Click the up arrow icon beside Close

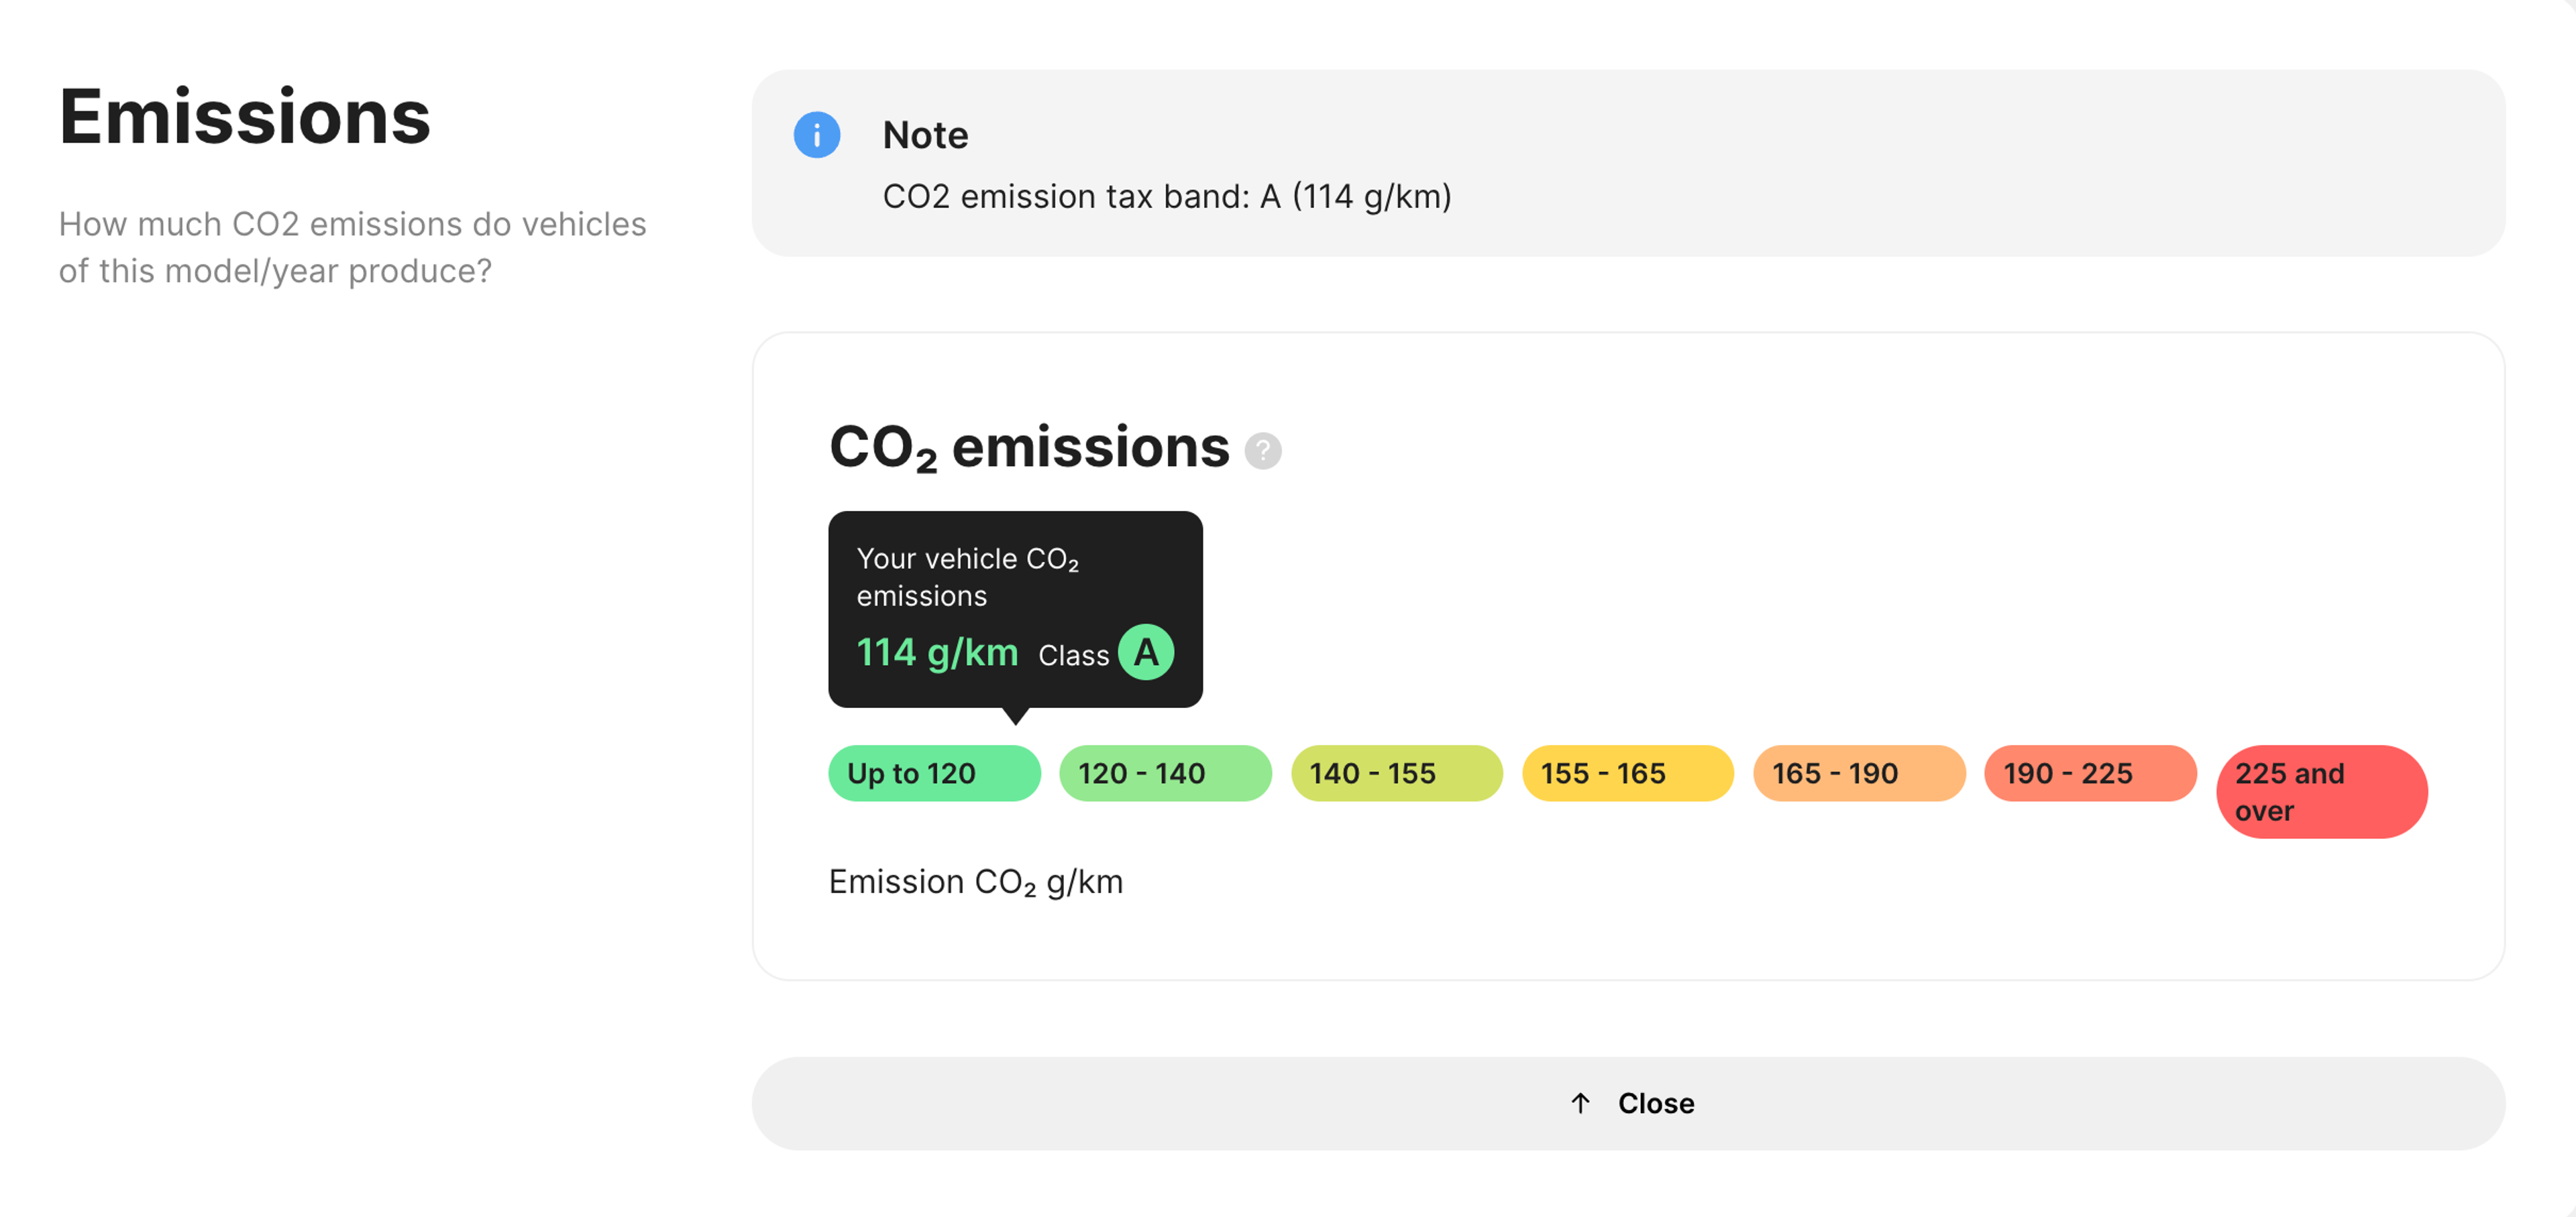pos(1580,1103)
